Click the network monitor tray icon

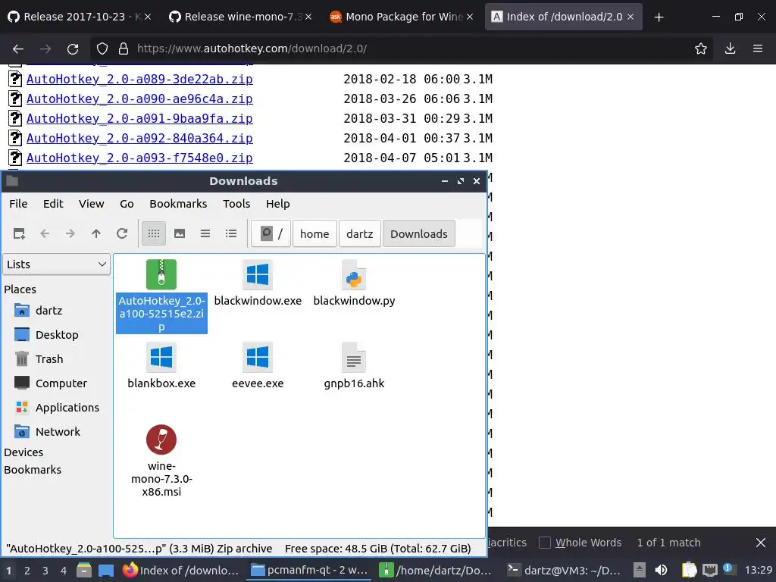pos(709,571)
